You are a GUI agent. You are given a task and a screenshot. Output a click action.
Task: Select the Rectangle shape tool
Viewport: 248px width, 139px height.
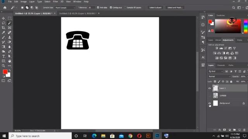pyautogui.click(x=3, y=61)
